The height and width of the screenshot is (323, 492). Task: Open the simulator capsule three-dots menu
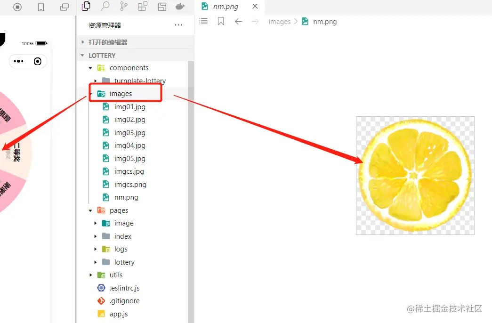pos(18,61)
